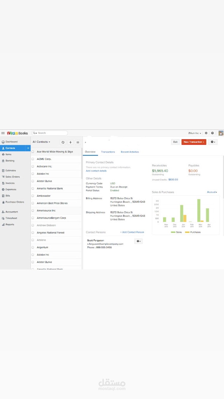Tick checkbox for American Best Price Stores
The width and height of the screenshot is (224, 399).
coord(33,203)
